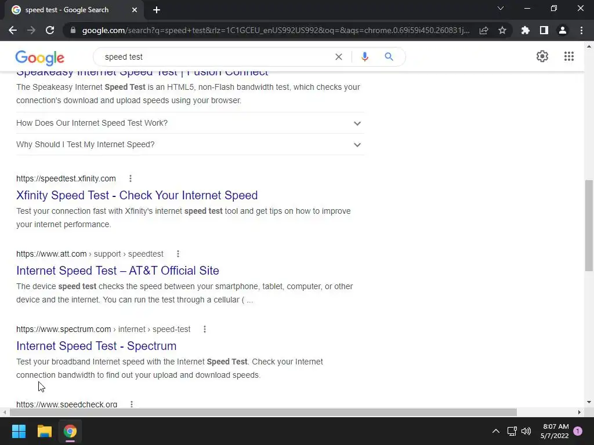Open Internet Speed Test - Spectrum link

tap(96, 346)
